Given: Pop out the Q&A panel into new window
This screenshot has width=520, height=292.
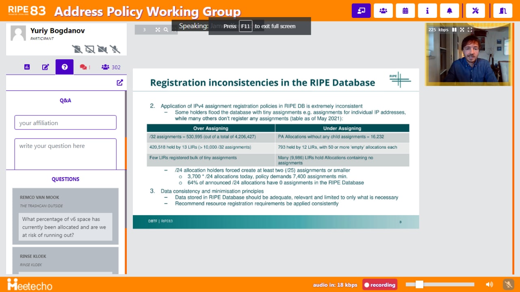Looking at the screenshot, I should pyautogui.click(x=120, y=82).
